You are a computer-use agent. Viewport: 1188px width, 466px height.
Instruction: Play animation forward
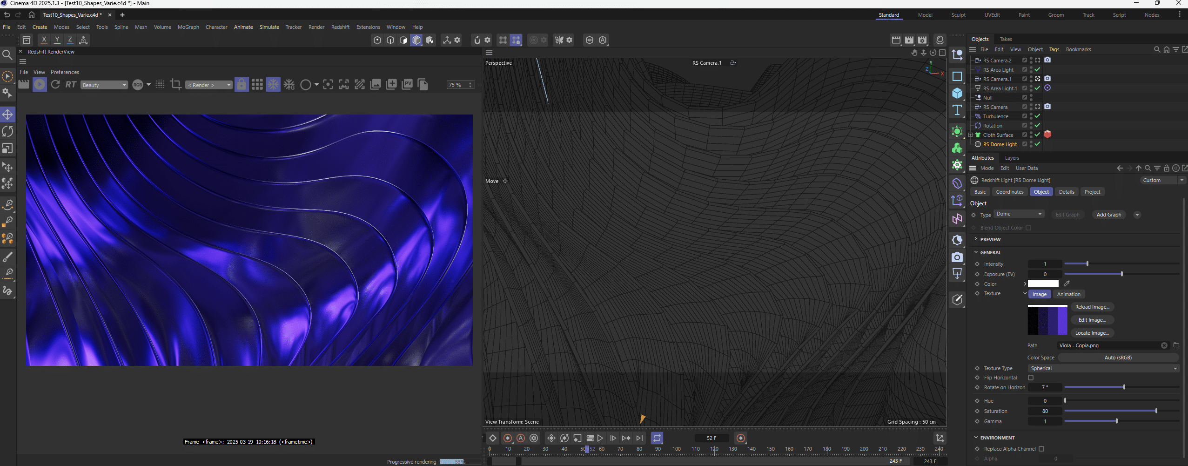600,438
